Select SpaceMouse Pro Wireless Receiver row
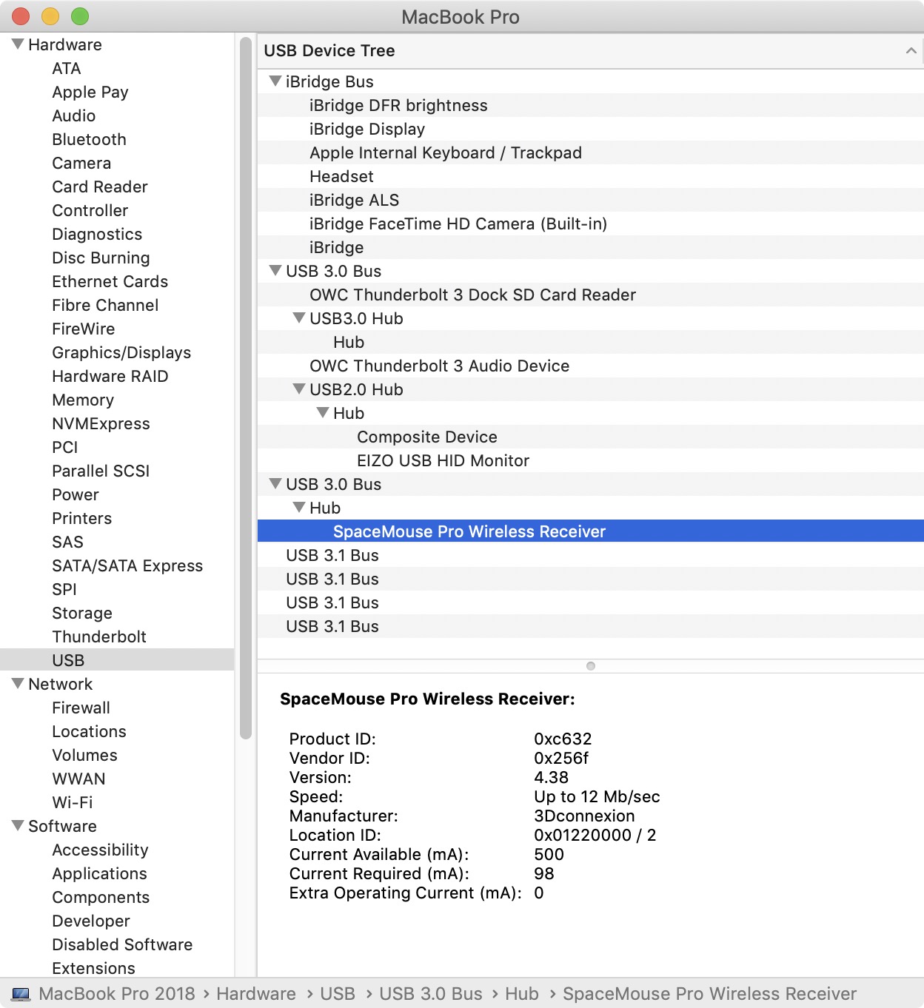The height and width of the screenshot is (1008, 924). coord(590,531)
